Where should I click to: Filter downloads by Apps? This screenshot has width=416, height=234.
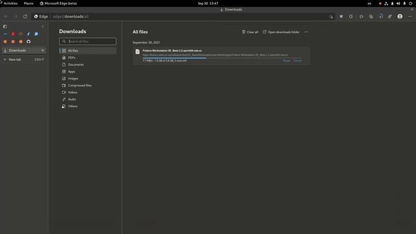[88, 71]
